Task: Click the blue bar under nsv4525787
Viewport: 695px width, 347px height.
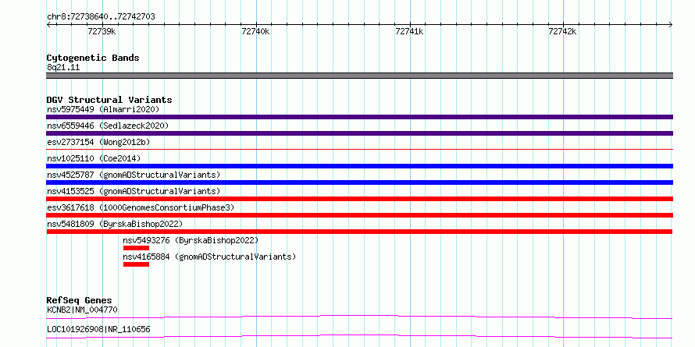Action: pos(359,182)
